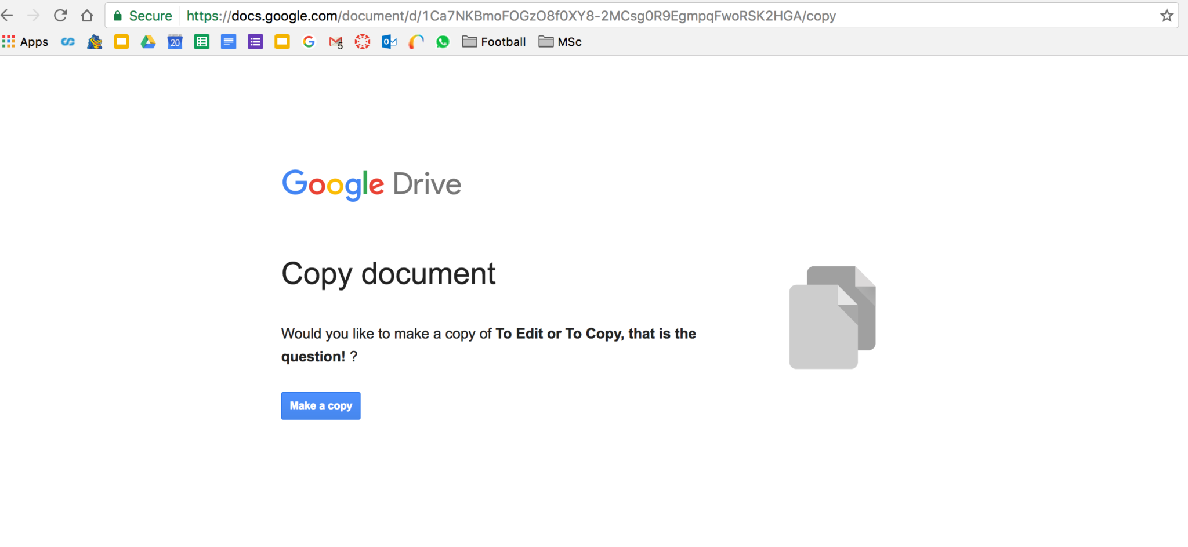This screenshot has width=1188, height=547.
Task: Open the Google Forms bookmark
Action: (x=255, y=42)
